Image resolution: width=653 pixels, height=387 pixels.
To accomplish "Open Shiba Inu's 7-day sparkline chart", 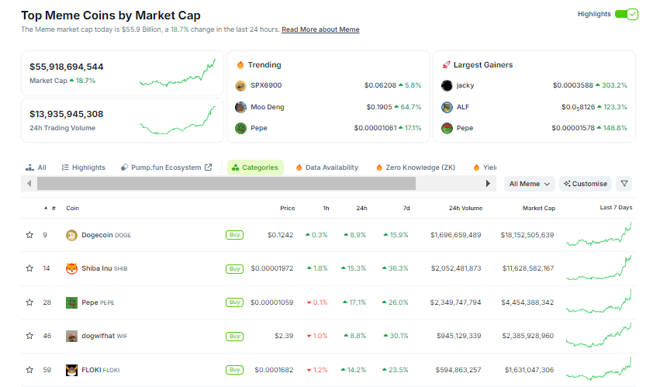I will click(599, 268).
